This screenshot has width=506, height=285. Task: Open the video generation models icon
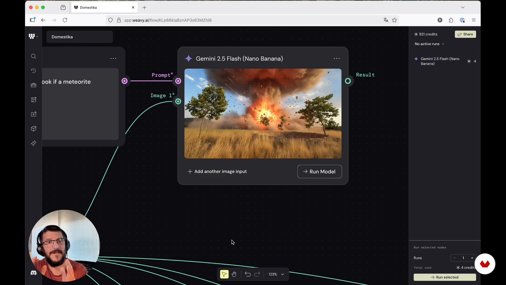point(34,114)
